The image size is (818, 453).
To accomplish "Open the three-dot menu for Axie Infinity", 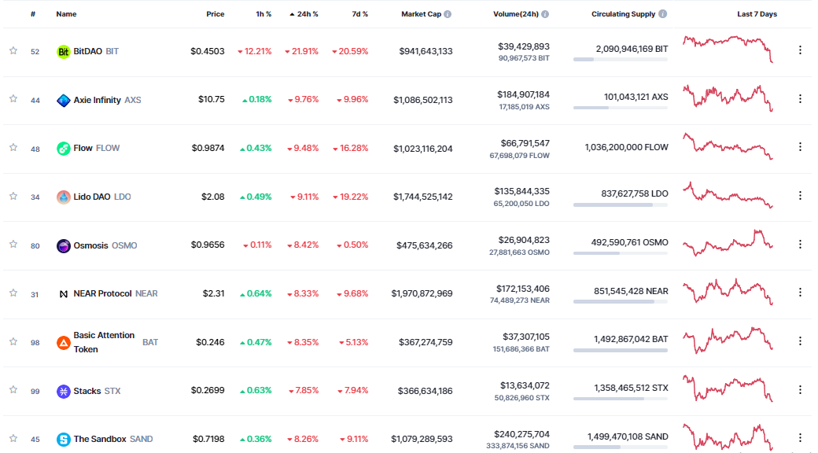I will pyautogui.click(x=800, y=99).
